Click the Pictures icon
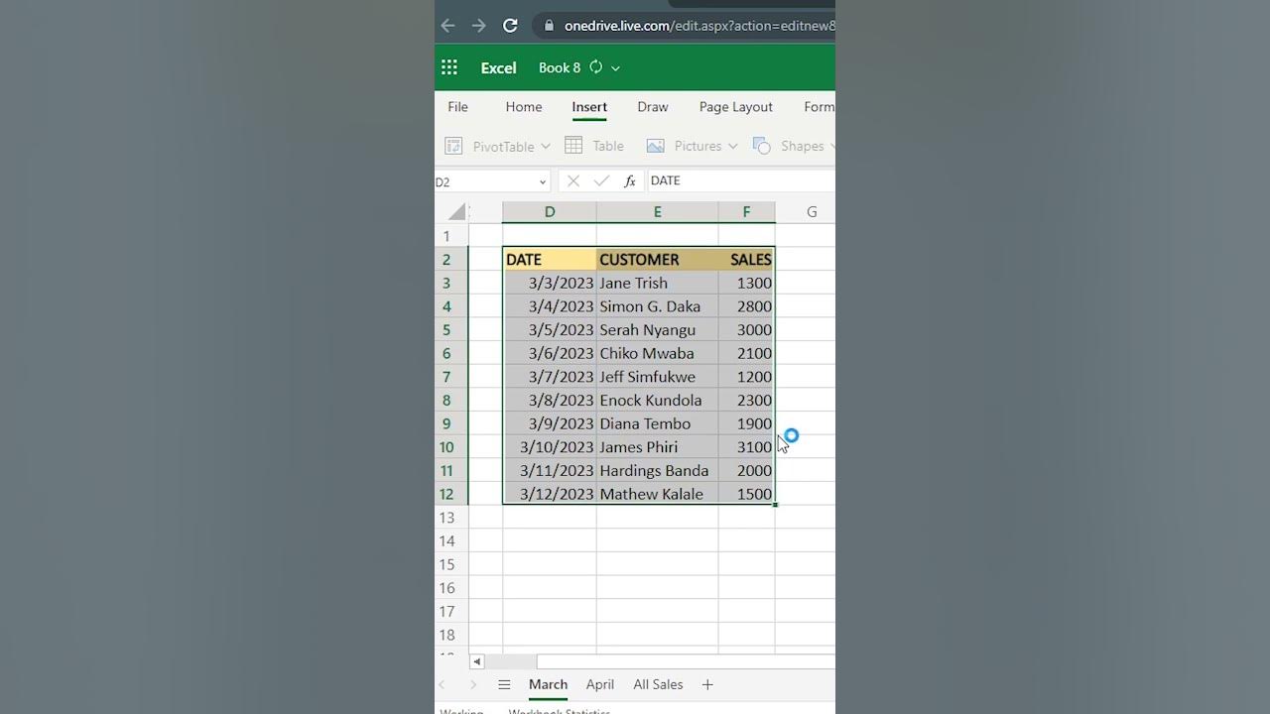1270x714 pixels. click(x=655, y=146)
